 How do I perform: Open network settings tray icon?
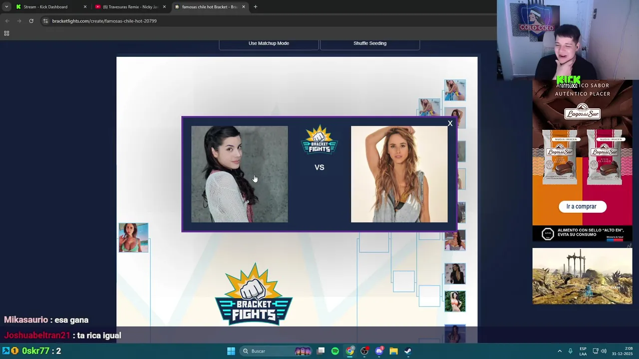coord(595,351)
